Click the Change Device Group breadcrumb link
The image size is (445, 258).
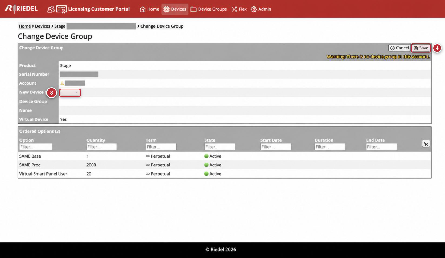(162, 26)
